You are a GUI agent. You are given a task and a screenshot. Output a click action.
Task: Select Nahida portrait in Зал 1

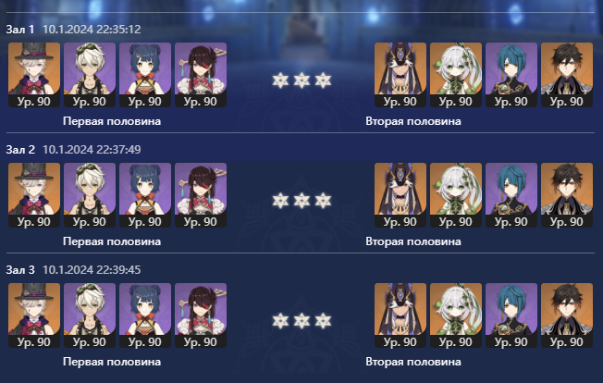click(x=456, y=75)
